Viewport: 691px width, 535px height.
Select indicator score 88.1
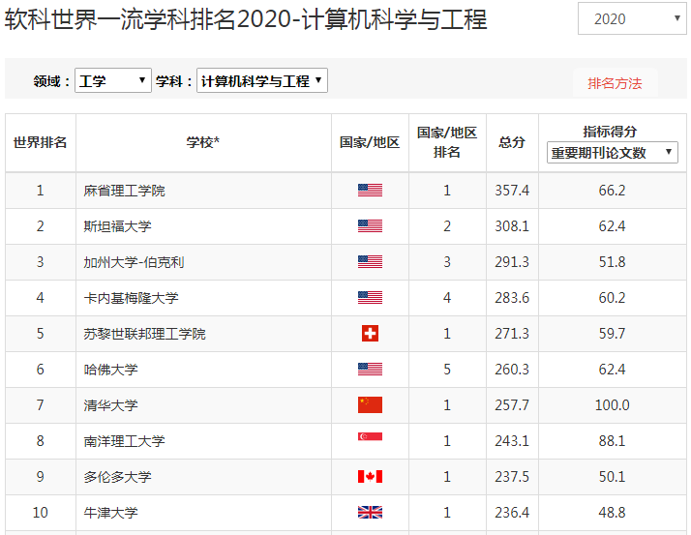click(x=612, y=441)
